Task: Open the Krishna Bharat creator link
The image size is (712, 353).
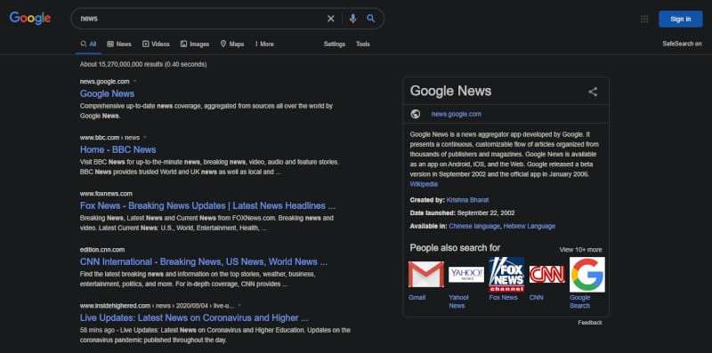Action: (x=468, y=200)
